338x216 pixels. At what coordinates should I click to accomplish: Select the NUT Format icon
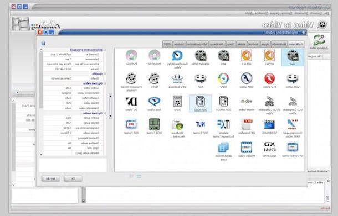201,127
